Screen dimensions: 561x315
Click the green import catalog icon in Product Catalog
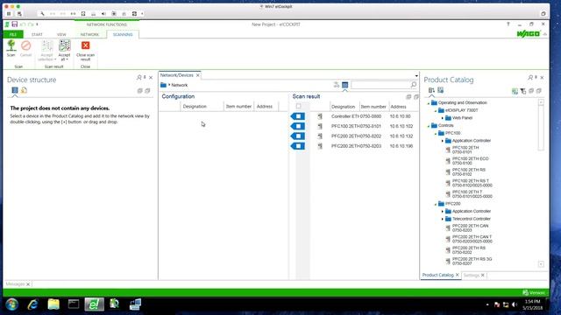(x=515, y=91)
